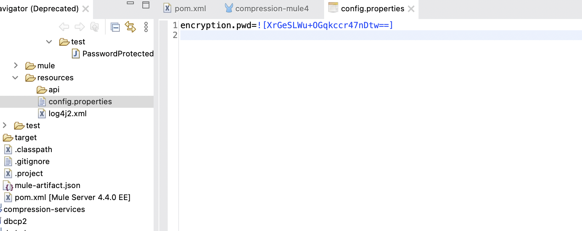Switch to the compression-mule4 editor tab
The width and height of the screenshot is (582, 231).
click(x=272, y=9)
